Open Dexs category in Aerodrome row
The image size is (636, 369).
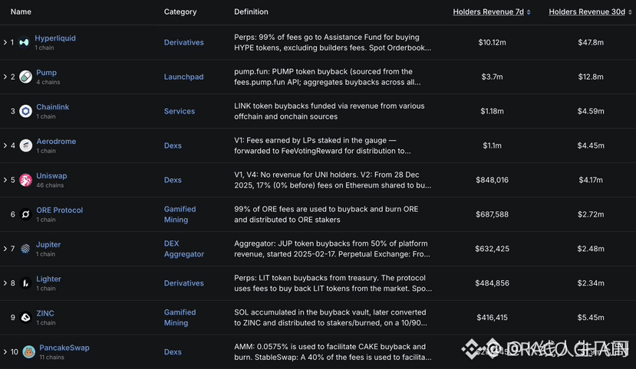[x=173, y=145]
